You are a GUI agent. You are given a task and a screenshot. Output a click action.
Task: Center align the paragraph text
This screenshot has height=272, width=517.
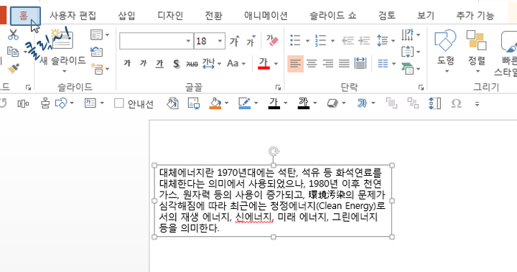(312, 63)
